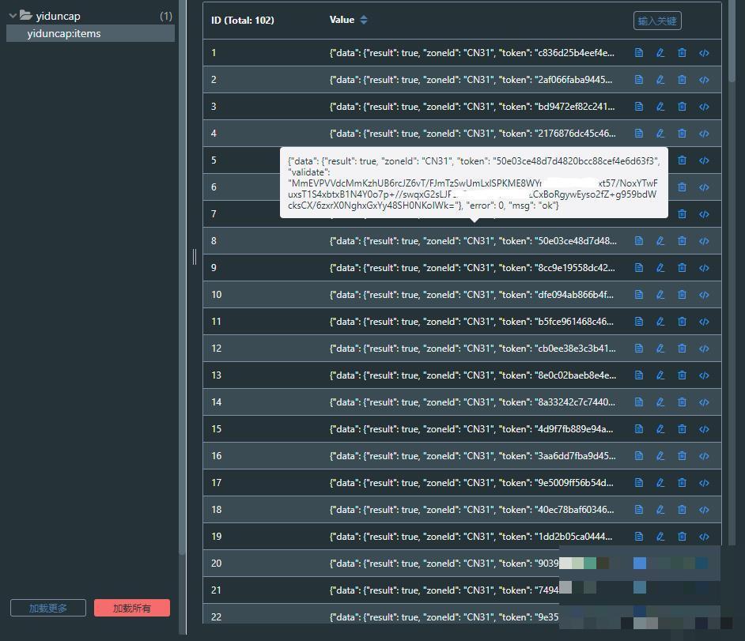Click the document icon on row 13
The image size is (745, 641).
pos(638,375)
